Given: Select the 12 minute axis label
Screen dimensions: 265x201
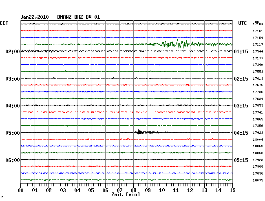Looking at the screenshot, I should (190, 190).
